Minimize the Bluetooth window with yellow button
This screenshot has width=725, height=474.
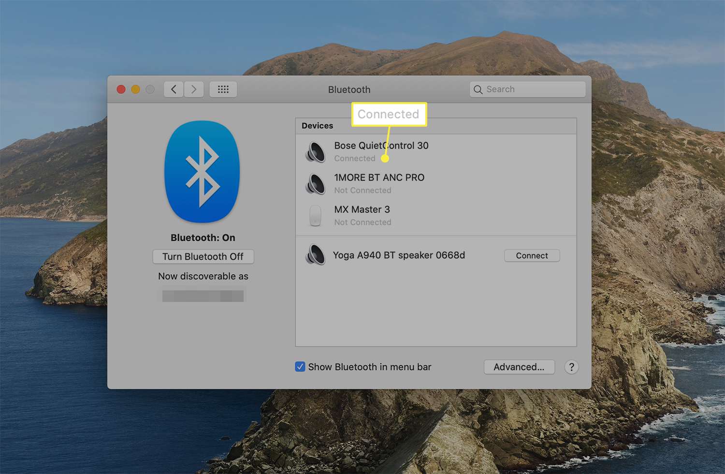pyautogui.click(x=136, y=89)
